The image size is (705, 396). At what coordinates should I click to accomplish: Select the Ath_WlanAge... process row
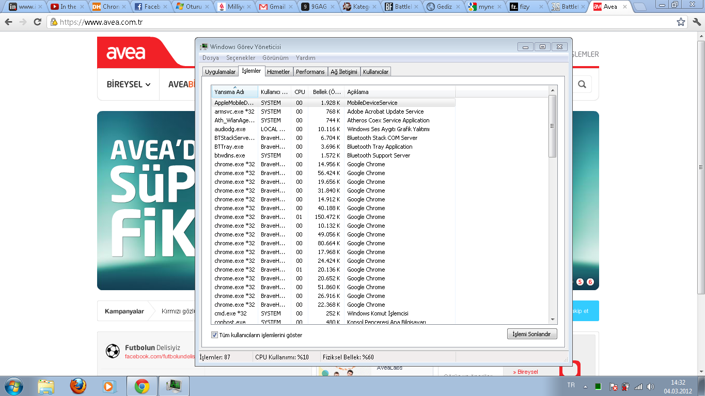pos(334,120)
